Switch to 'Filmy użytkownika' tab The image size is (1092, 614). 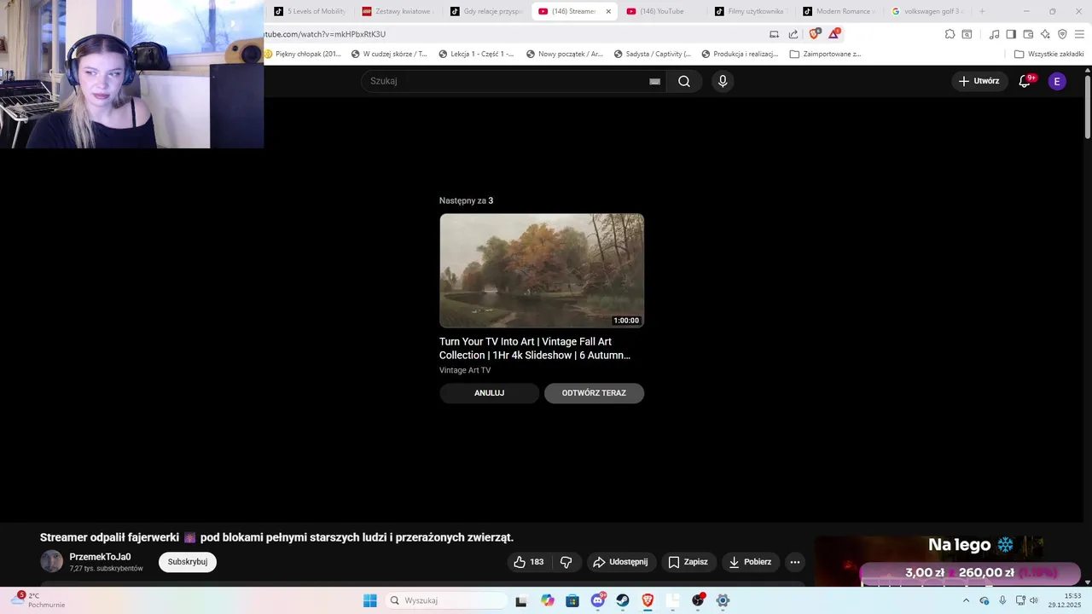click(x=751, y=11)
